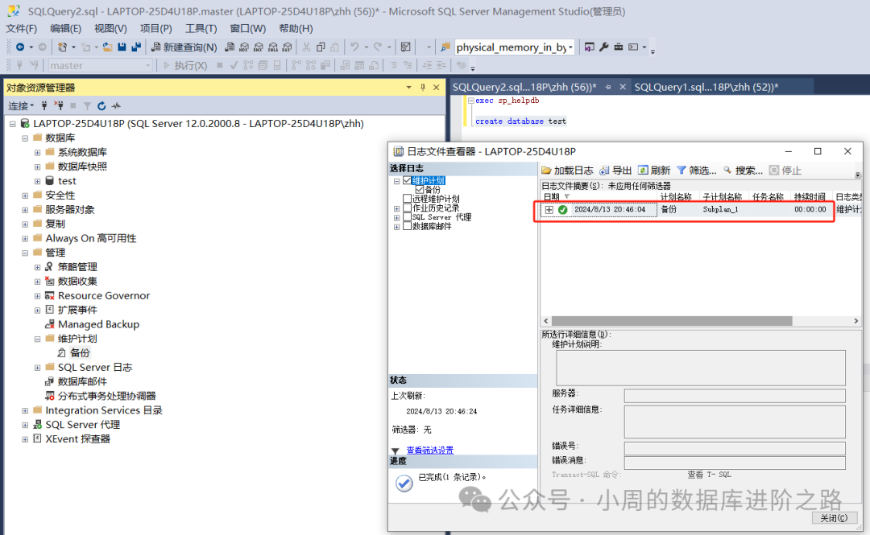
Task: Select the Resource Governor tree item
Action: pos(97,296)
